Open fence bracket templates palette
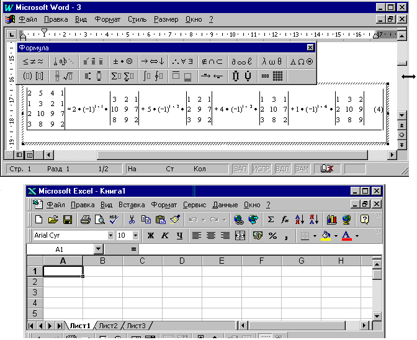Viewport: 417px width, 340px height. 33,76
